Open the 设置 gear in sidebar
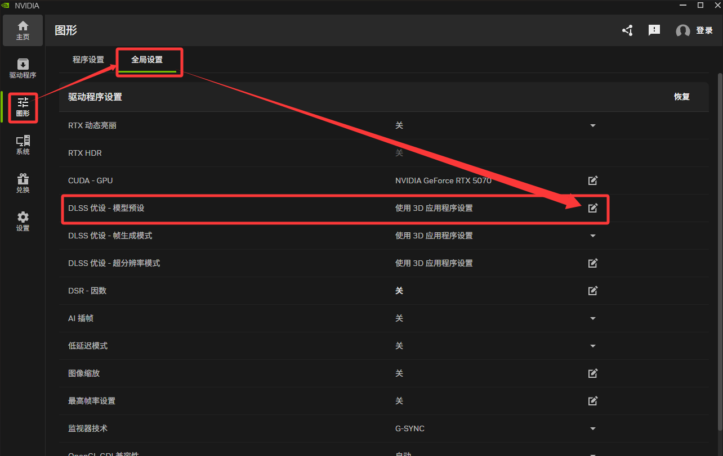 point(23,222)
